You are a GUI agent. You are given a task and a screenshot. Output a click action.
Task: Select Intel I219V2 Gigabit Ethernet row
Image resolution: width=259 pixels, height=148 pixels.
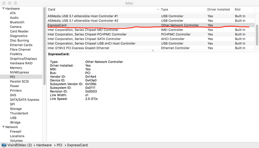(150, 48)
